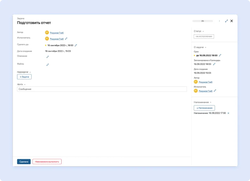
Task: Add a subtask with the +Задача button
Action: 24,76
